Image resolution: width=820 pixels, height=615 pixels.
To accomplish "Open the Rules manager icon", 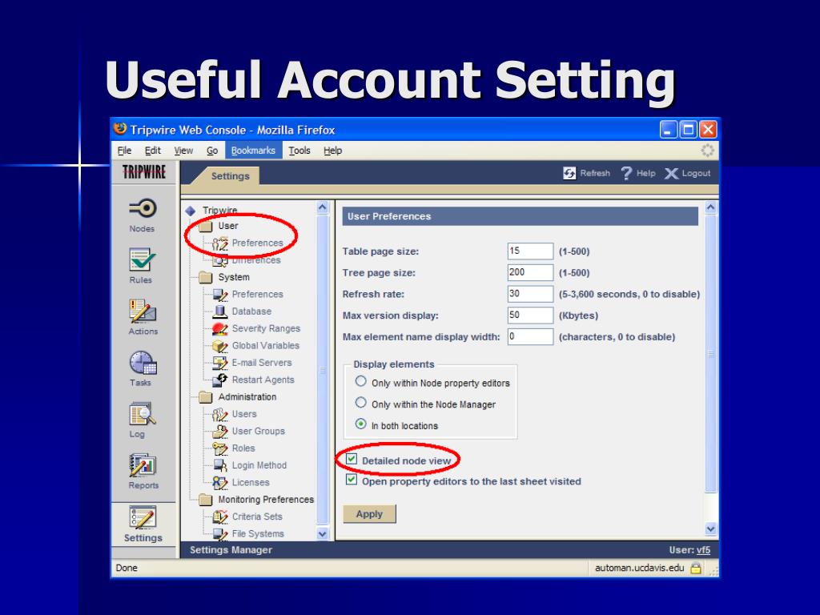I will (x=143, y=259).
